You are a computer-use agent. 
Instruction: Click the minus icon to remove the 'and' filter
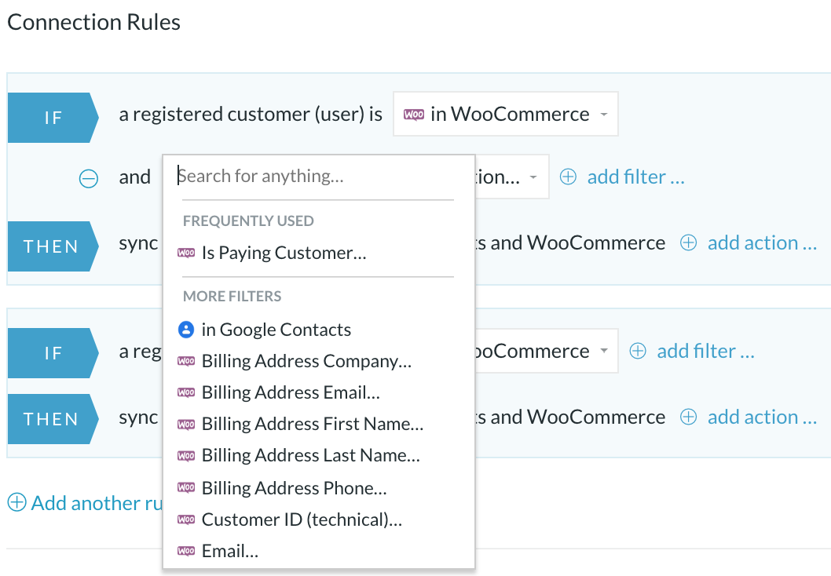[x=89, y=178]
